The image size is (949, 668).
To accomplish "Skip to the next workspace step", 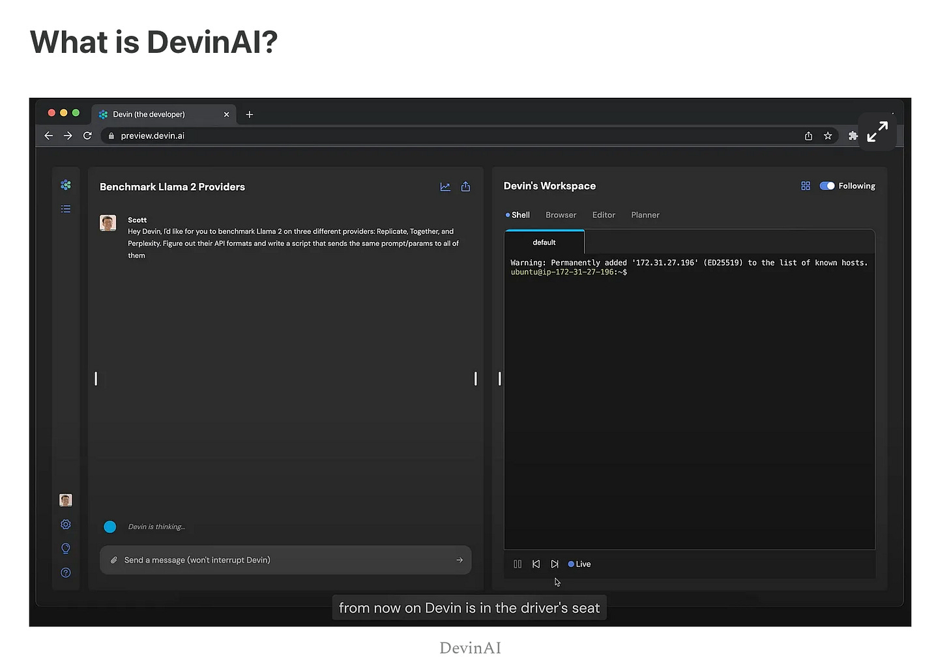I will [x=555, y=564].
